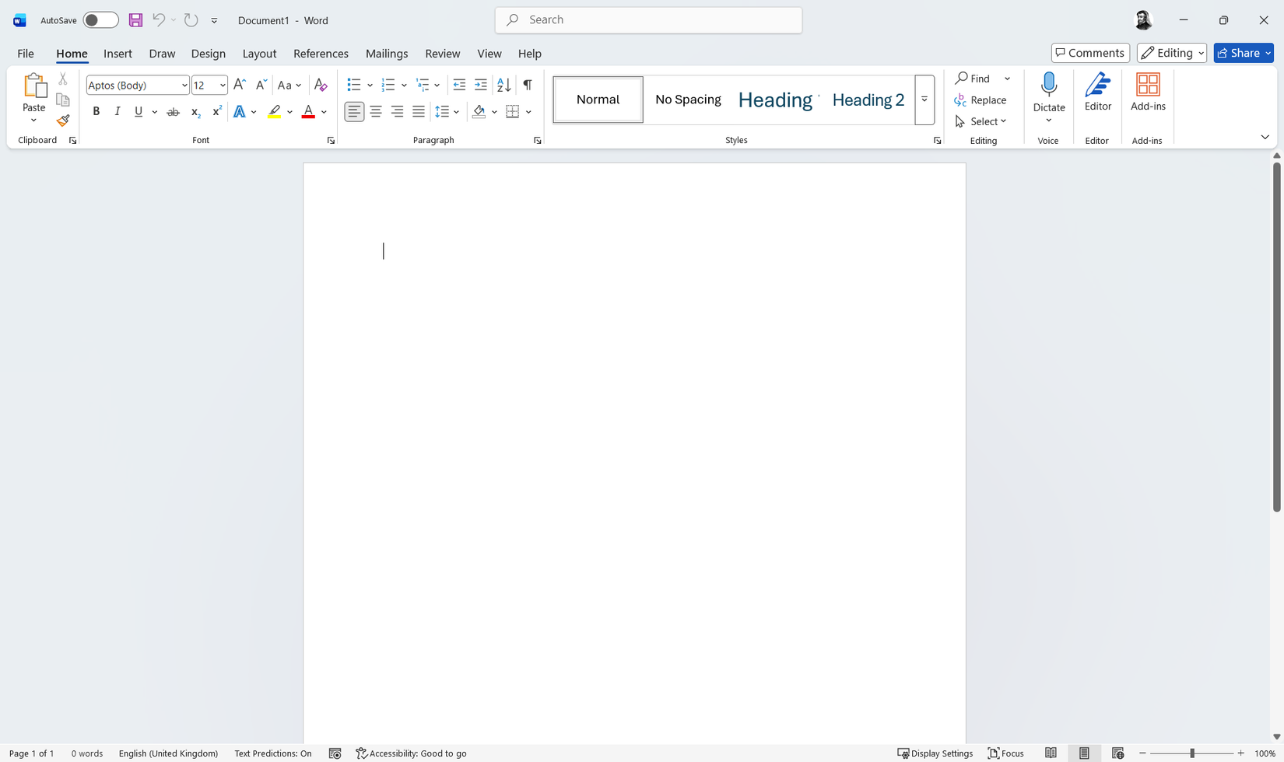Screen dimensions: 1284x762
Task: Switch to the Insert ribbon tab
Action: click(x=118, y=53)
